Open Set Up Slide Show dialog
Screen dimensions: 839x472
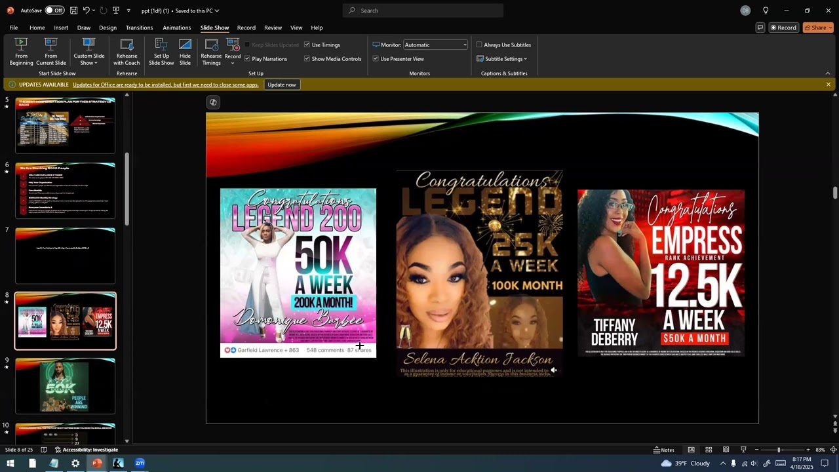pyautogui.click(x=161, y=52)
